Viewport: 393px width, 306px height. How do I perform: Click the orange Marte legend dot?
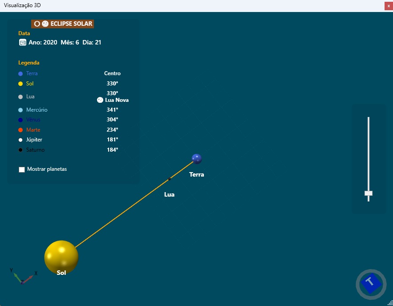click(x=20, y=130)
